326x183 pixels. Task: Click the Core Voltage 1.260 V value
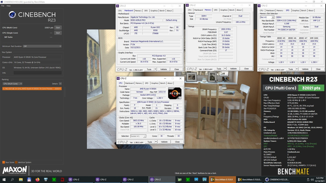pos(160,98)
